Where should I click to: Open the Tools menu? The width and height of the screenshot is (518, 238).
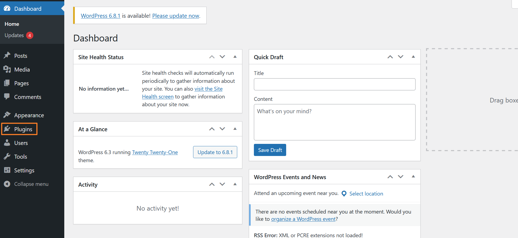click(32, 157)
